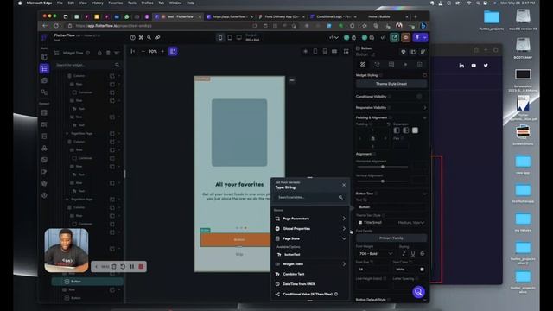Toggle italic text styling
The height and width of the screenshot is (311, 553).
pyautogui.click(x=404, y=253)
